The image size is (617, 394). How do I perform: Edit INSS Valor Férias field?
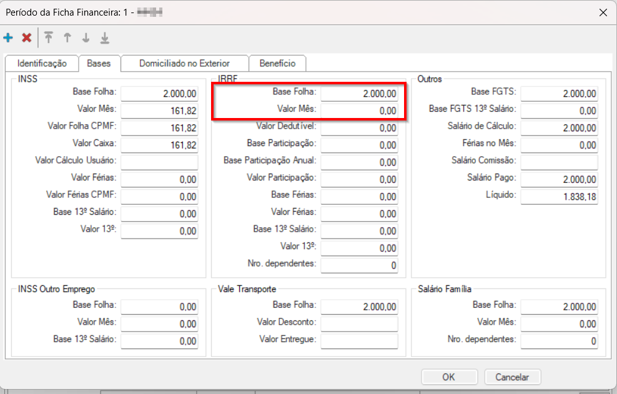click(159, 179)
